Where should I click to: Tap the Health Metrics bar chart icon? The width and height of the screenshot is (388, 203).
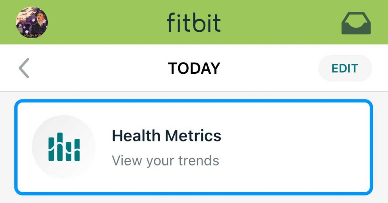tap(64, 147)
